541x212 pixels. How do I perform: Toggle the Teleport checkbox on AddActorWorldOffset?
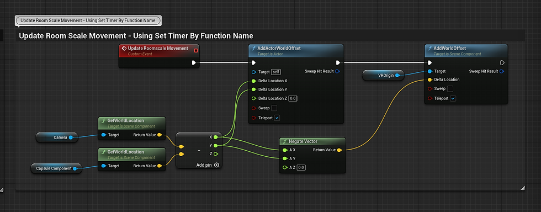click(277, 118)
